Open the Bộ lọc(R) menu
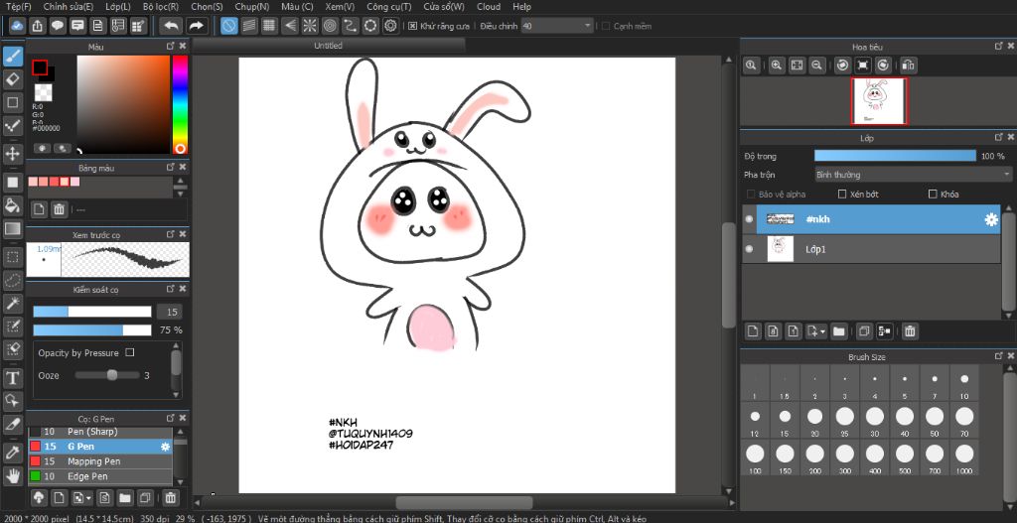Viewport: 1017px width, 523px height. 161,7
